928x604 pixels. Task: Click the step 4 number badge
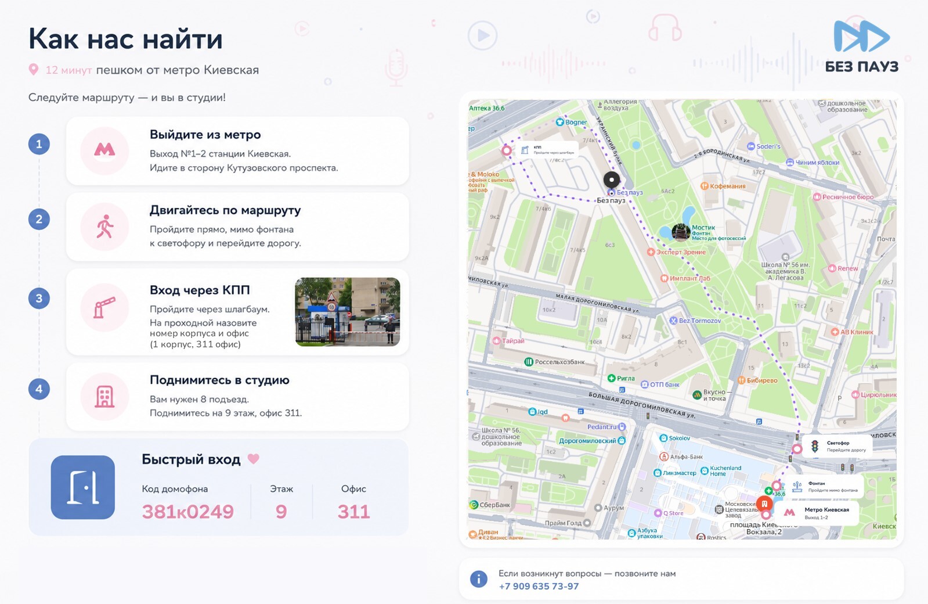pos(39,389)
